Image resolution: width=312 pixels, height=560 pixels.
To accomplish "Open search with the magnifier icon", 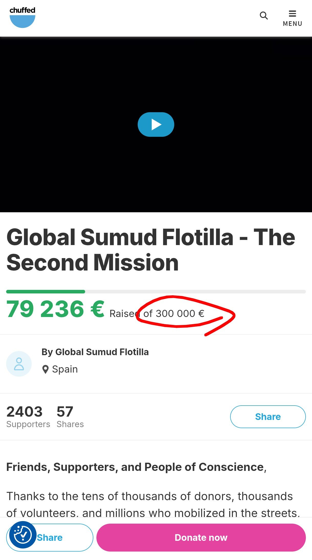I will 264,16.
